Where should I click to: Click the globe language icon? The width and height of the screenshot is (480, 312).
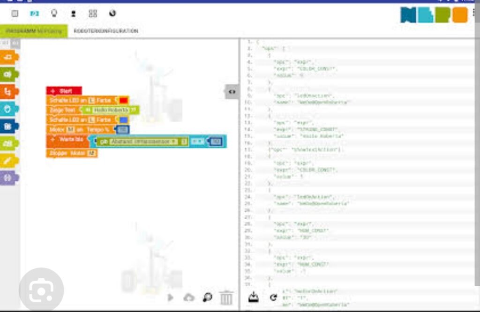(112, 14)
